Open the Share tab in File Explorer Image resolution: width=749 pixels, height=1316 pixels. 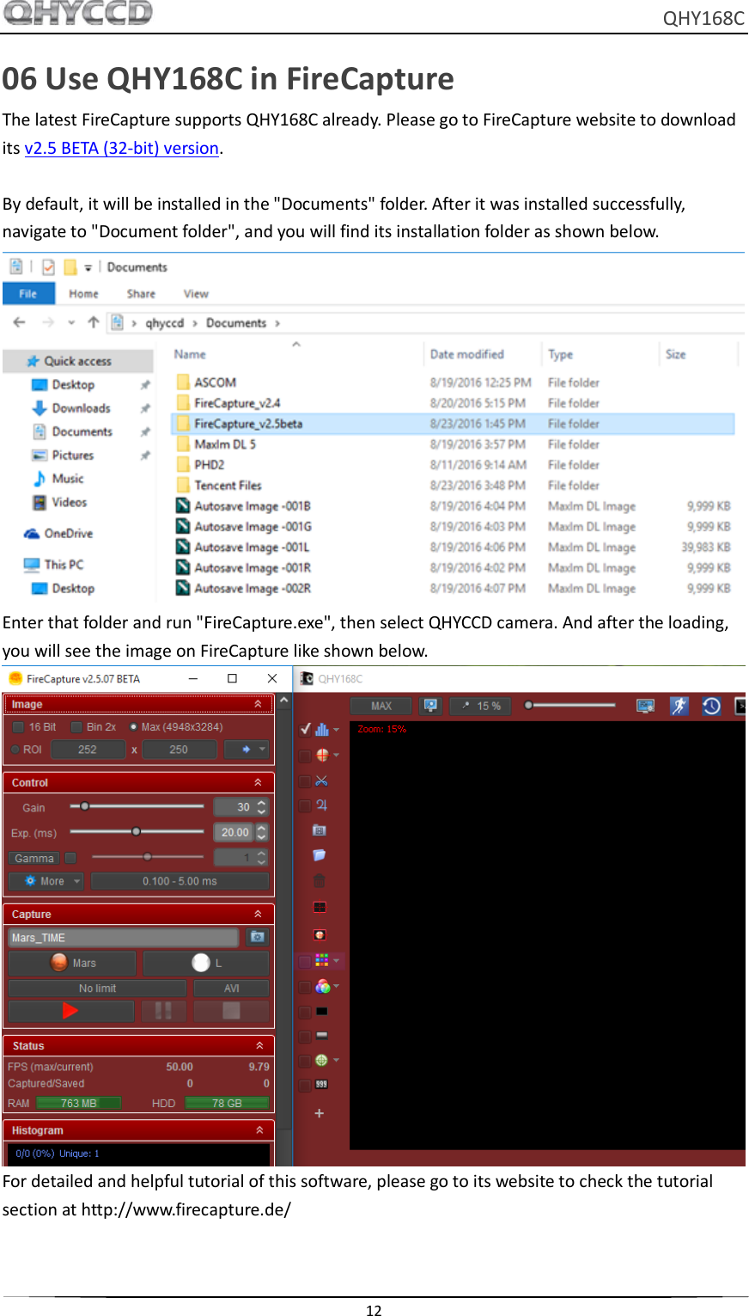click(140, 293)
